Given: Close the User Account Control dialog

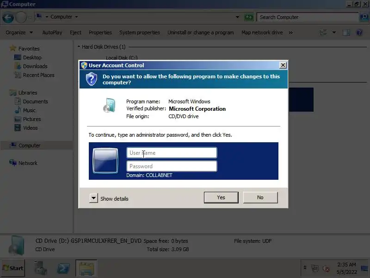Looking at the screenshot, I should 283,65.
